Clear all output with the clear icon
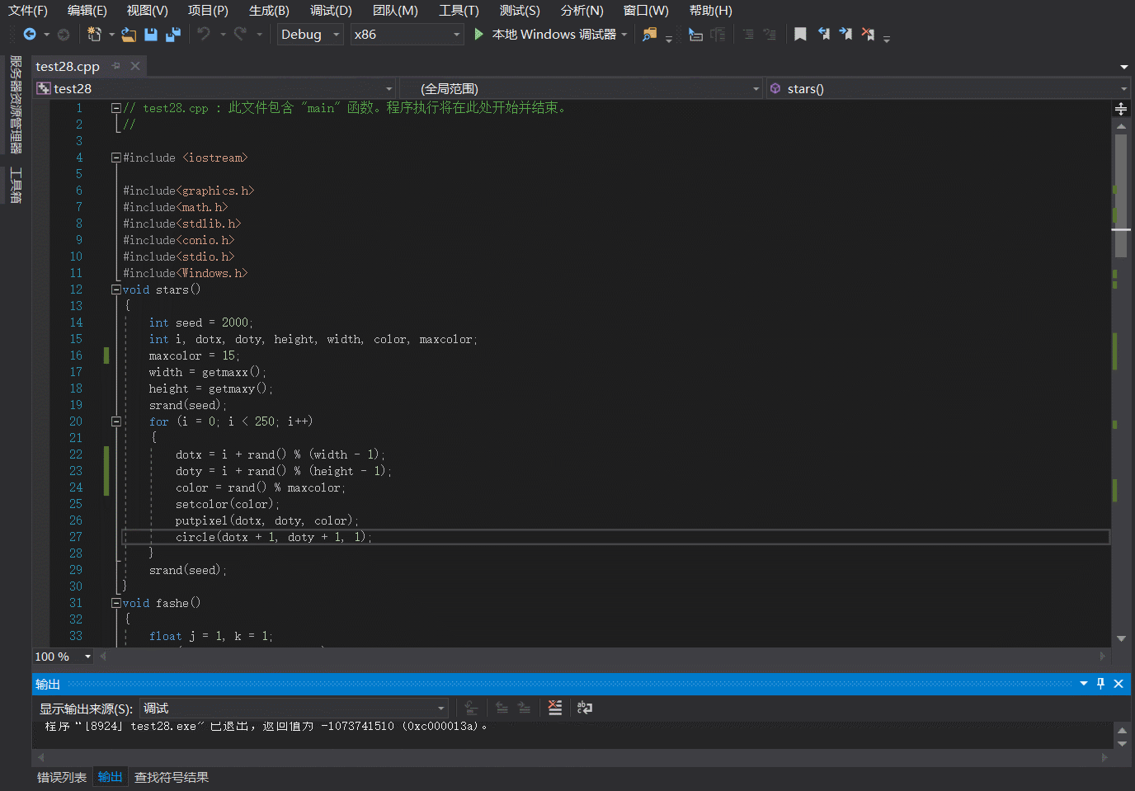The height and width of the screenshot is (791, 1135). click(x=555, y=708)
